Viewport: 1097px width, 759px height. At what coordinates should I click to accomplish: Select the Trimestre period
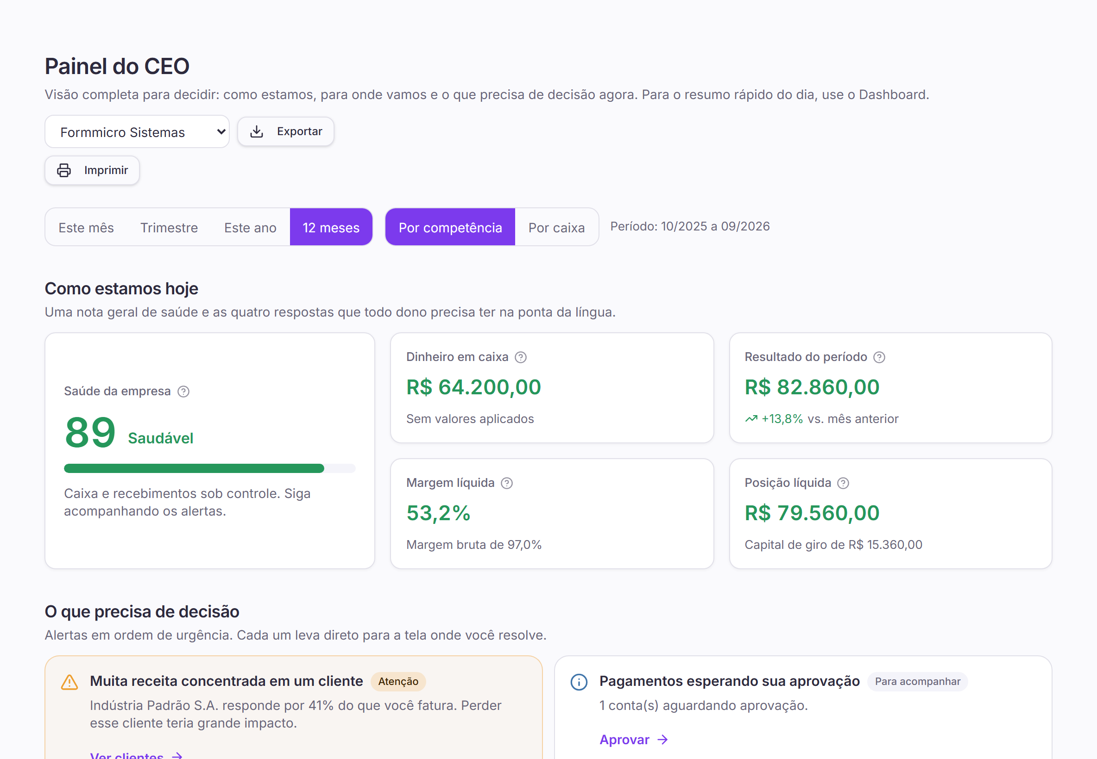(x=169, y=227)
